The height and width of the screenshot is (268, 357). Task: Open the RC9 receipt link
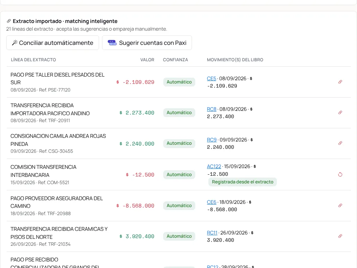(x=212, y=140)
